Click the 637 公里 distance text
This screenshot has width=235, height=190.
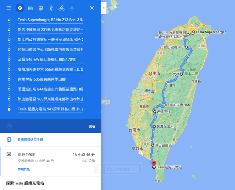point(88,161)
